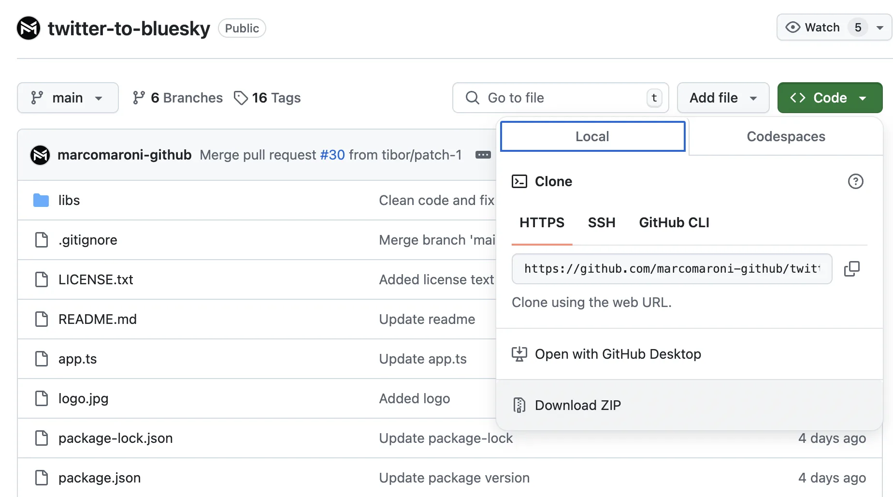The height and width of the screenshot is (497, 893).
Task: Open the main branch selector dropdown
Action: coord(68,98)
